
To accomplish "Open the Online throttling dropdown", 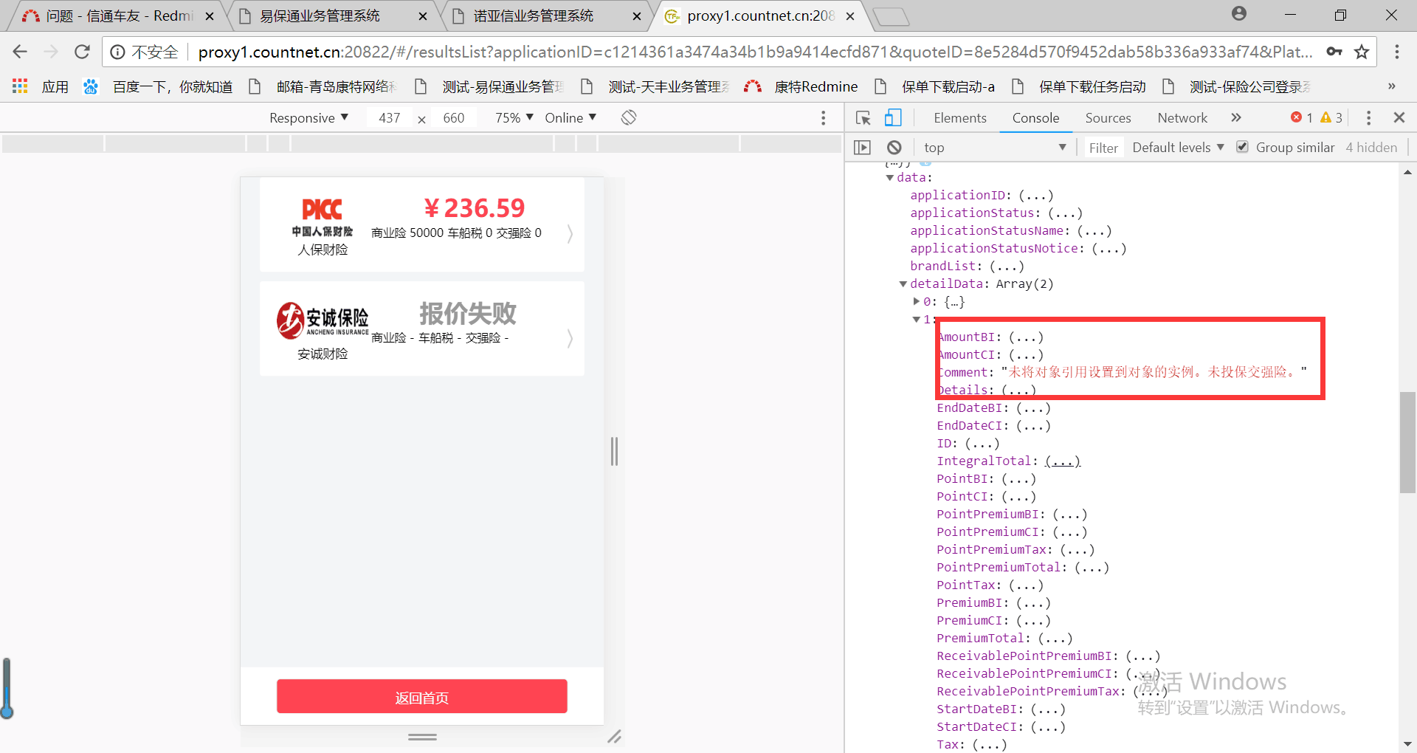I will [x=570, y=118].
